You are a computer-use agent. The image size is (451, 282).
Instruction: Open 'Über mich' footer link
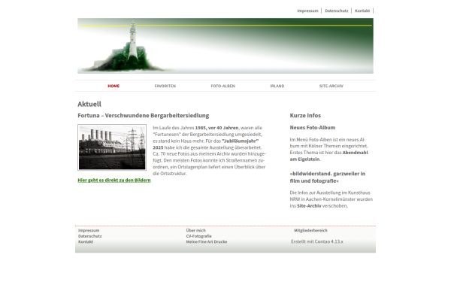tap(195, 230)
